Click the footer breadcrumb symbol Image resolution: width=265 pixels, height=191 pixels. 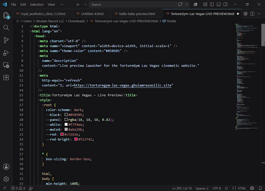[170, 21]
